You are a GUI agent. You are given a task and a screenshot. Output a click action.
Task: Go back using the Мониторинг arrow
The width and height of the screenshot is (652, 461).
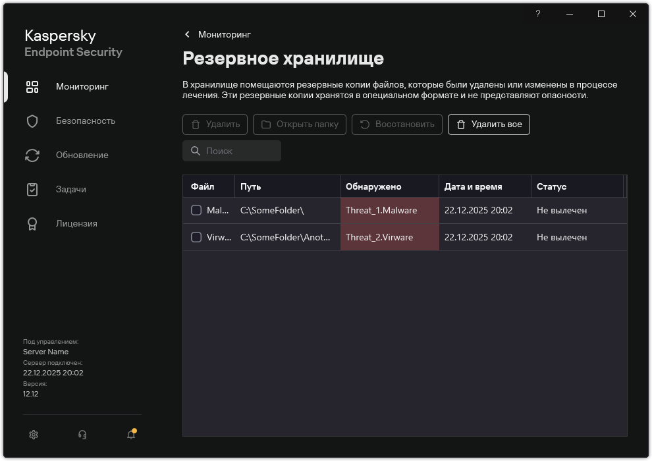pos(187,34)
